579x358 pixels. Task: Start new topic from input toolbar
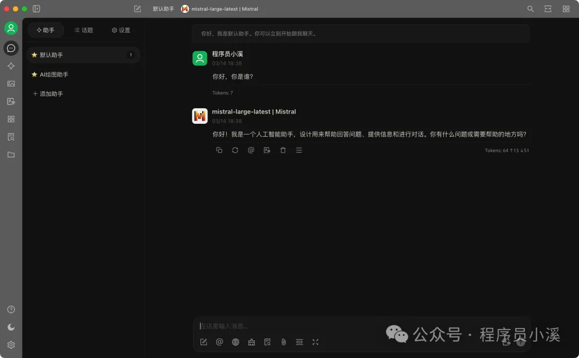[x=204, y=342]
